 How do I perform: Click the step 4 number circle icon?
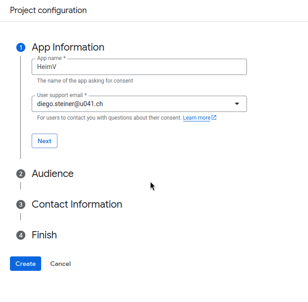point(21,235)
